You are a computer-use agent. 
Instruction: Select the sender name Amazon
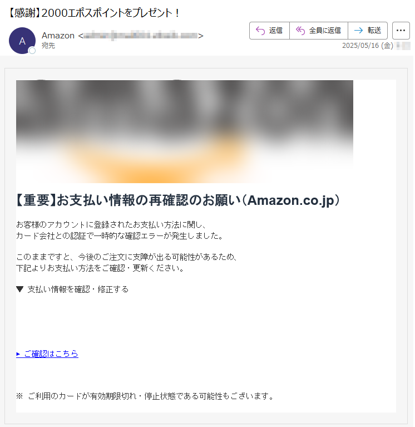58,36
